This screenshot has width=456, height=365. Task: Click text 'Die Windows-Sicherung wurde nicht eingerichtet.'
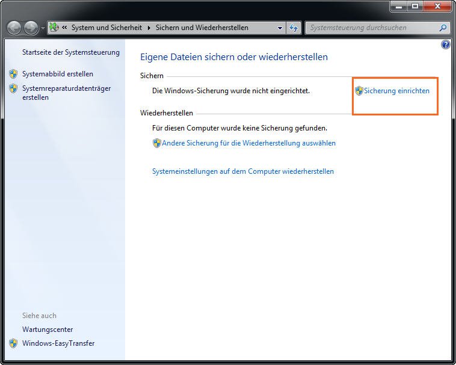231,91
